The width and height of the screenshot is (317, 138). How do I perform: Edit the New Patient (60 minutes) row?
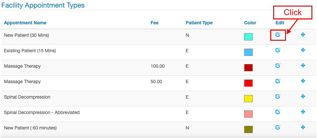278,127
